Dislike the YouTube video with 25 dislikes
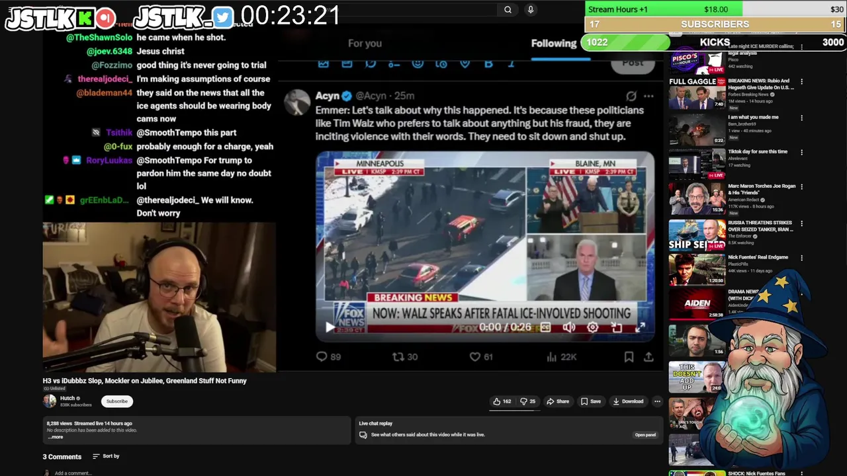The width and height of the screenshot is (847, 476). click(527, 401)
